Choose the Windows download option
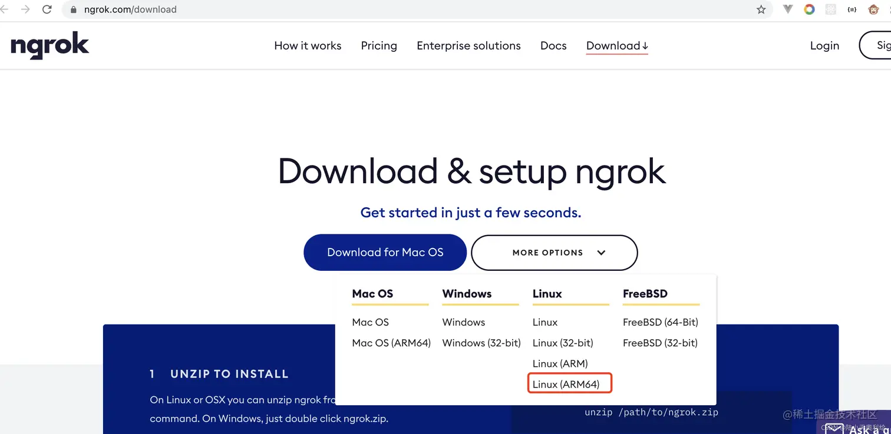The width and height of the screenshot is (891, 434). click(464, 322)
